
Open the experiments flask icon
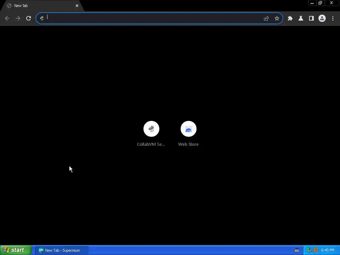tap(301, 19)
